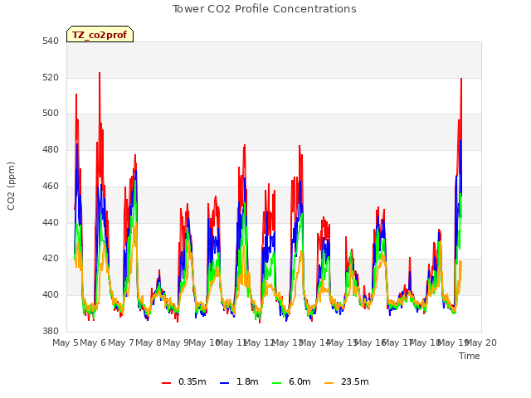Image resolution: width=531 pixels, height=398 pixels.
Task: Click the Time x-axis label
Action: click(x=470, y=356)
